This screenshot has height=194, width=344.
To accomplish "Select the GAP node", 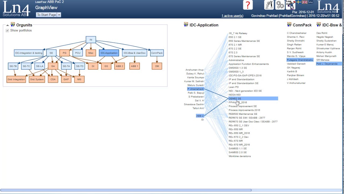I will point(66,79).
